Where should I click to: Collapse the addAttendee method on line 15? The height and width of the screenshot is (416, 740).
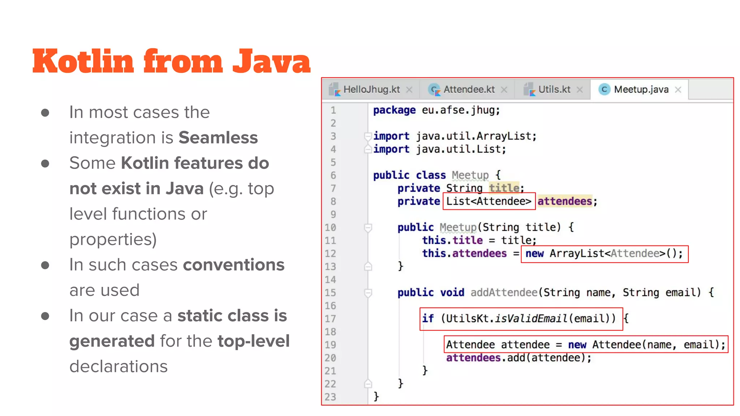point(368,292)
